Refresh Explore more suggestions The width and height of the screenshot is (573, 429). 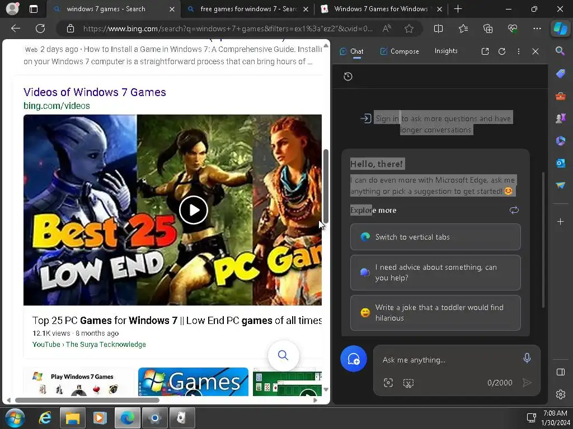(514, 210)
